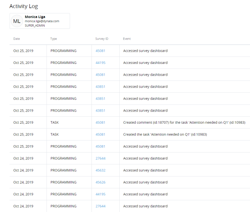Click 'Accessed survey dashboard' in survey 45632 row

click(145, 170)
